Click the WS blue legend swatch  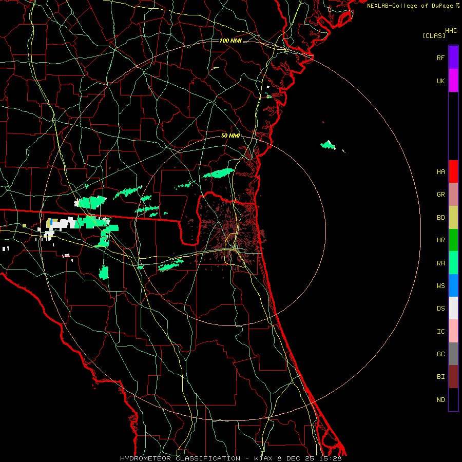click(453, 285)
